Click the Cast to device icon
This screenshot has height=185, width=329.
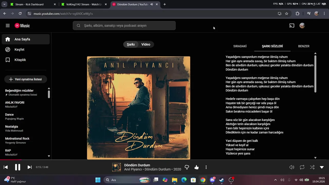(292, 26)
